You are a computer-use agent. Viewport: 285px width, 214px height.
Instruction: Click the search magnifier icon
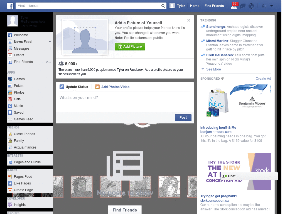tap(163, 6)
